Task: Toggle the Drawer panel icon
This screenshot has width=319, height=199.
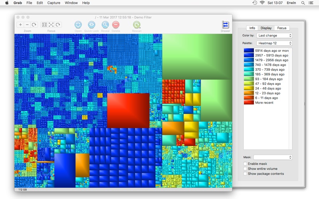Action: click(x=225, y=25)
